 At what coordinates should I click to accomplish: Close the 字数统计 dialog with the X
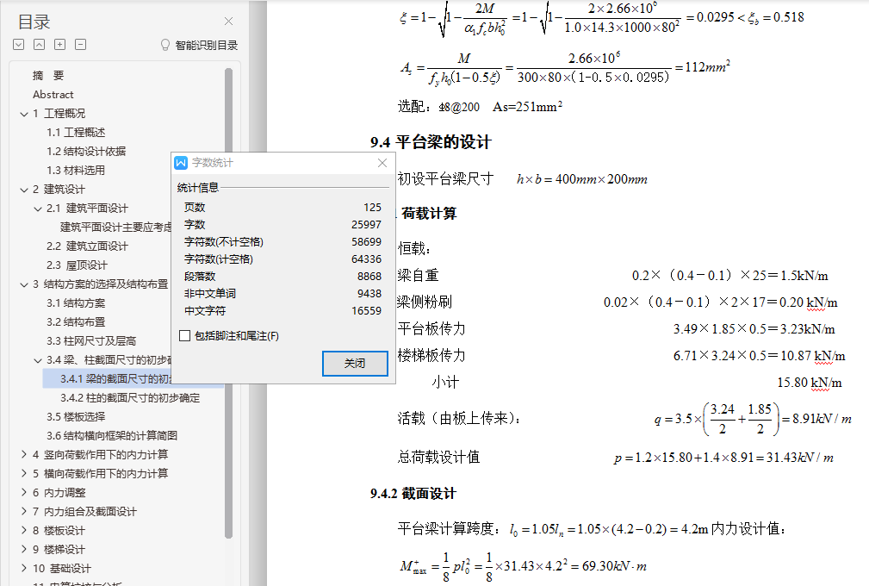tap(382, 162)
